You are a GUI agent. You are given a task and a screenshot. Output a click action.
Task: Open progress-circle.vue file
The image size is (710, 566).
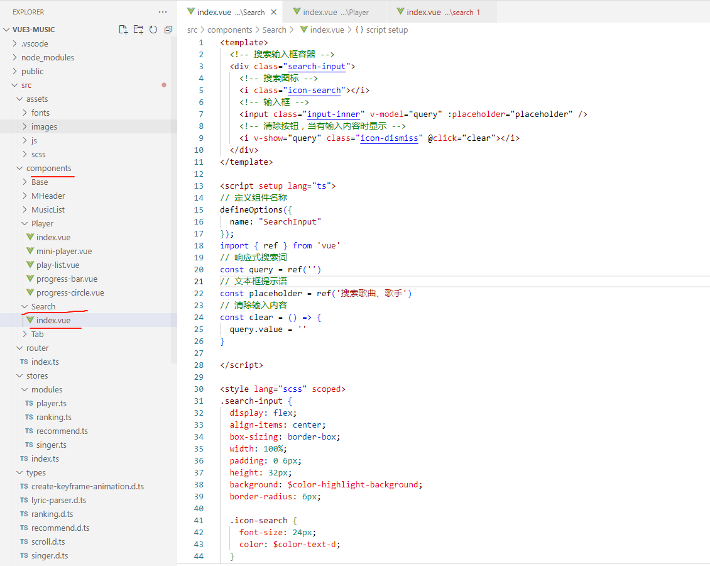[x=70, y=292]
